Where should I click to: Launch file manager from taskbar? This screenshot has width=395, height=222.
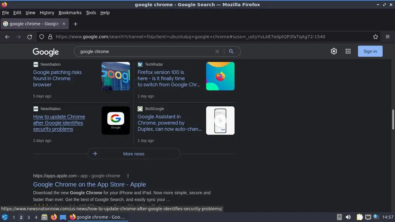point(44,217)
